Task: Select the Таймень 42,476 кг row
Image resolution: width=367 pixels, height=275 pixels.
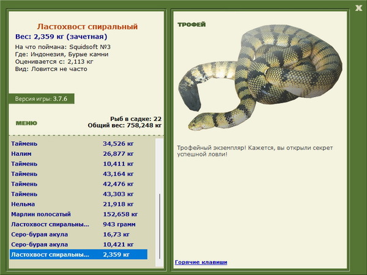Action: pos(79,184)
